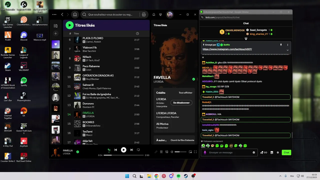320x180 pixels.
Task: Create new playlist with plus icon
Action: pos(55,33)
